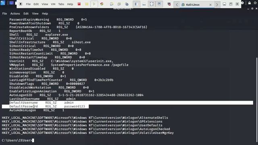This screenshot has width=258, height=145.
Task: Open terminal Actions menu
Action: coord(15,13)
